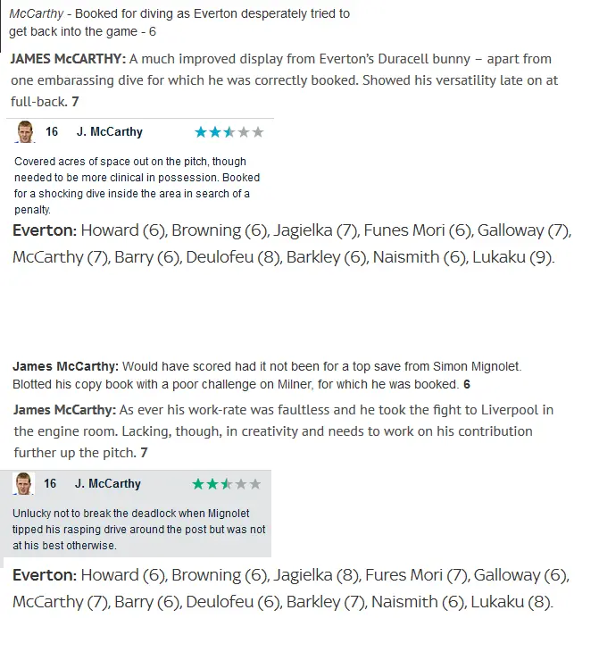Click McCarthy's photo beside the green star rating
Image resolution: width=599 pixels, height=652 pixels.
pos(23,484)
